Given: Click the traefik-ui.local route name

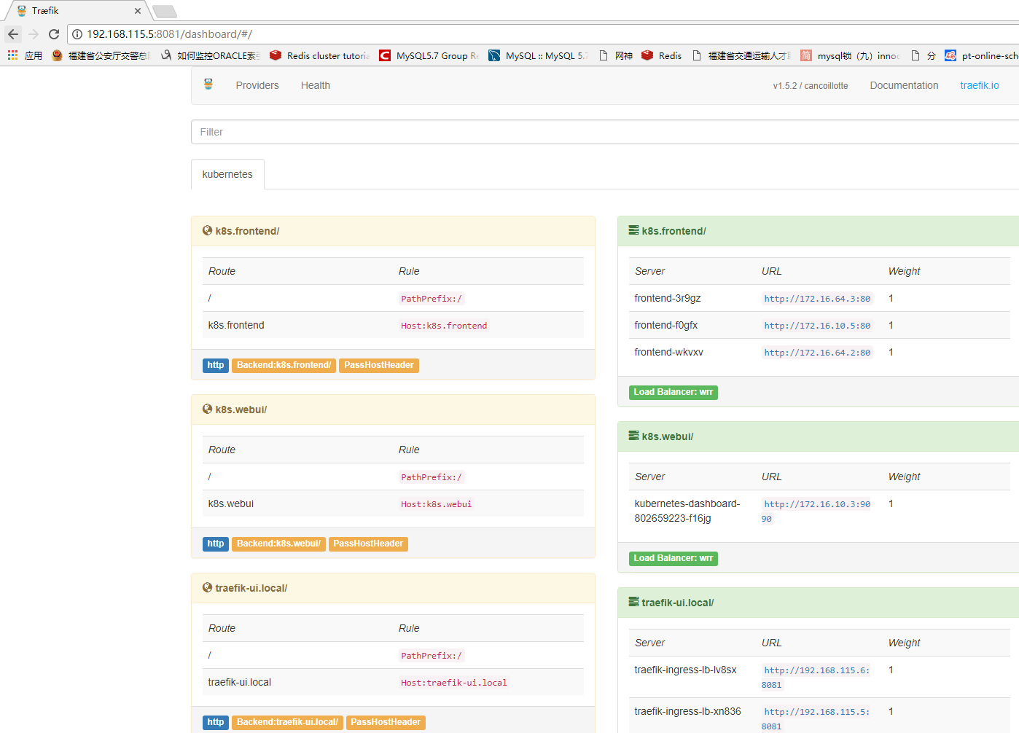Looking at the screenshot, I should (240, 683).
